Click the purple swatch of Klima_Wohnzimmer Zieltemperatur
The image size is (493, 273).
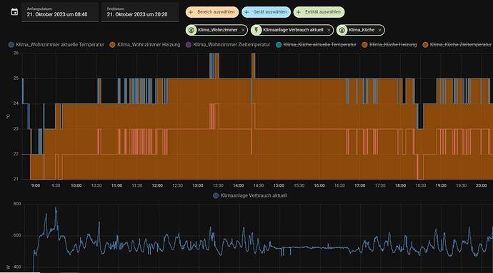(189, 45)
